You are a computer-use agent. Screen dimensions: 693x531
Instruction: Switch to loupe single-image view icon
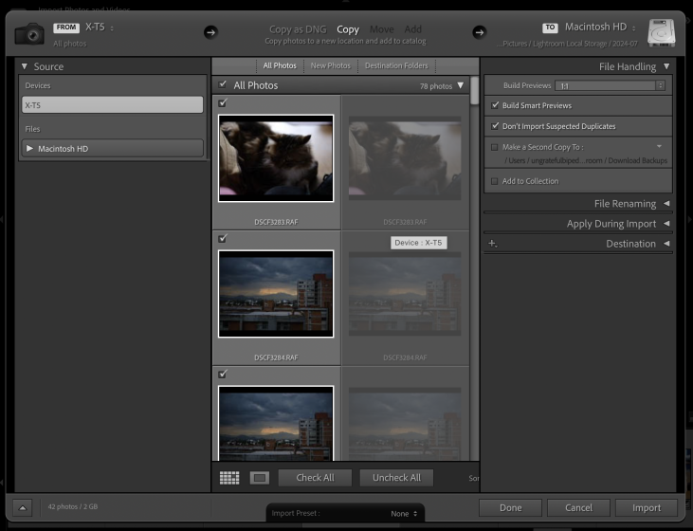point(260,478)
